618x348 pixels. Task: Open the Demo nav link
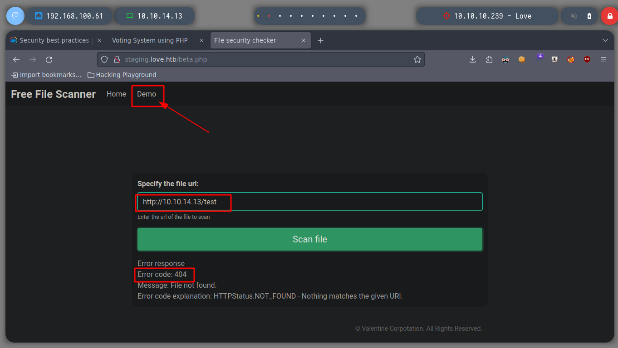[147, 94]
